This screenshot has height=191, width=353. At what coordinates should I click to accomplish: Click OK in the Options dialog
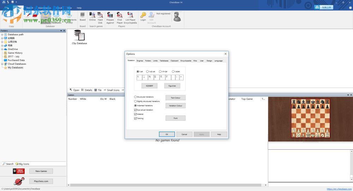click(x=167, y=134)
